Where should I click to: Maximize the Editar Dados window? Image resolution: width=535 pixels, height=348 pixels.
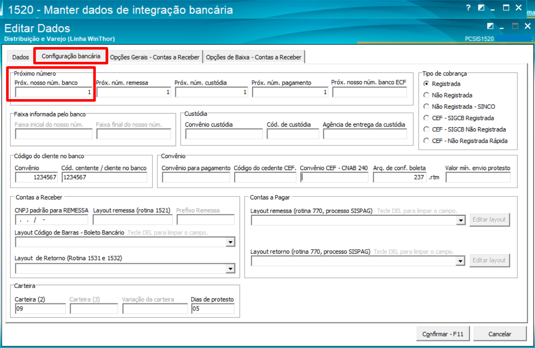[515, 26]
